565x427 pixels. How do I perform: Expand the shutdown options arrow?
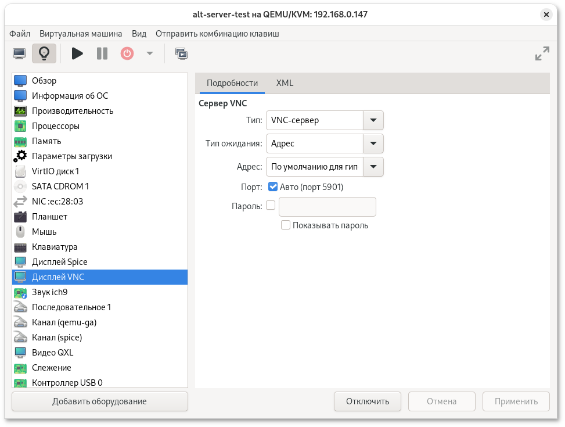click(150, 54)
